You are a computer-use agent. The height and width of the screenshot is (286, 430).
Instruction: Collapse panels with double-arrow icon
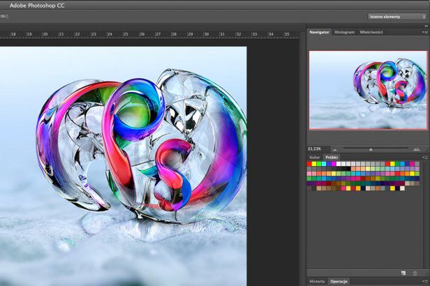[x=426, y=26]
